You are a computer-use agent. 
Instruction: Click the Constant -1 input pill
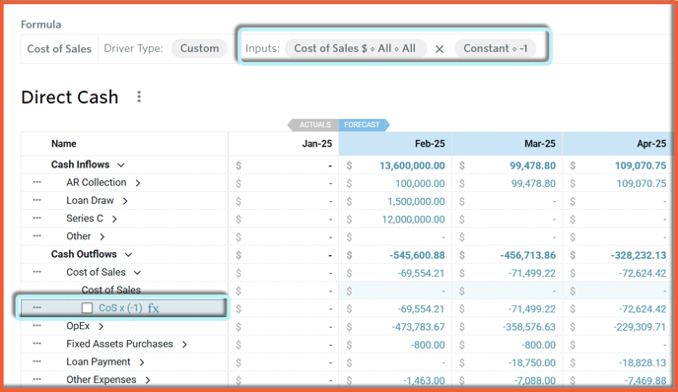click(496, 48)
